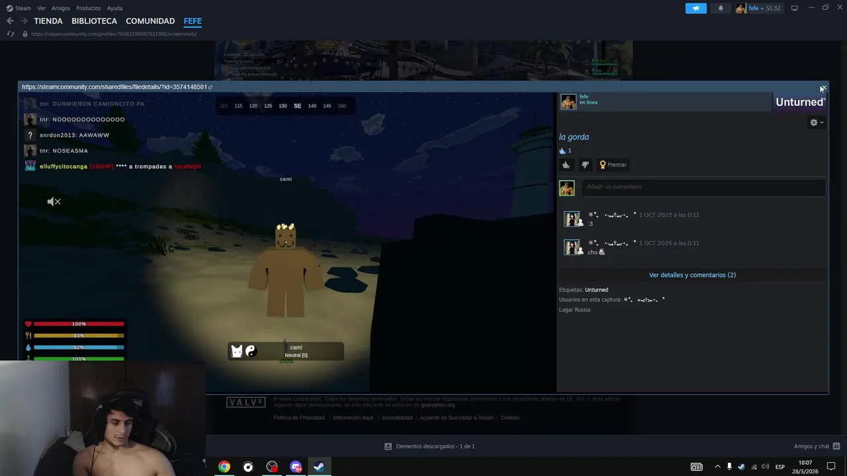This screenshot has width=847, height=476.
Task: Open Discord from taskbar
Action: (296, 467)
